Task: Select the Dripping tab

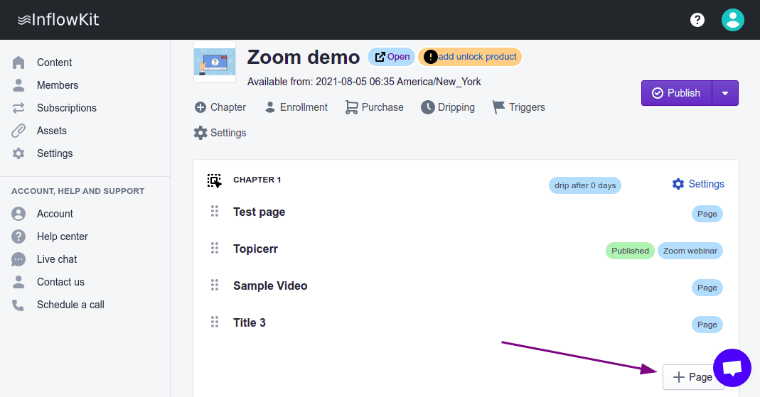Action: coord(448,107)
